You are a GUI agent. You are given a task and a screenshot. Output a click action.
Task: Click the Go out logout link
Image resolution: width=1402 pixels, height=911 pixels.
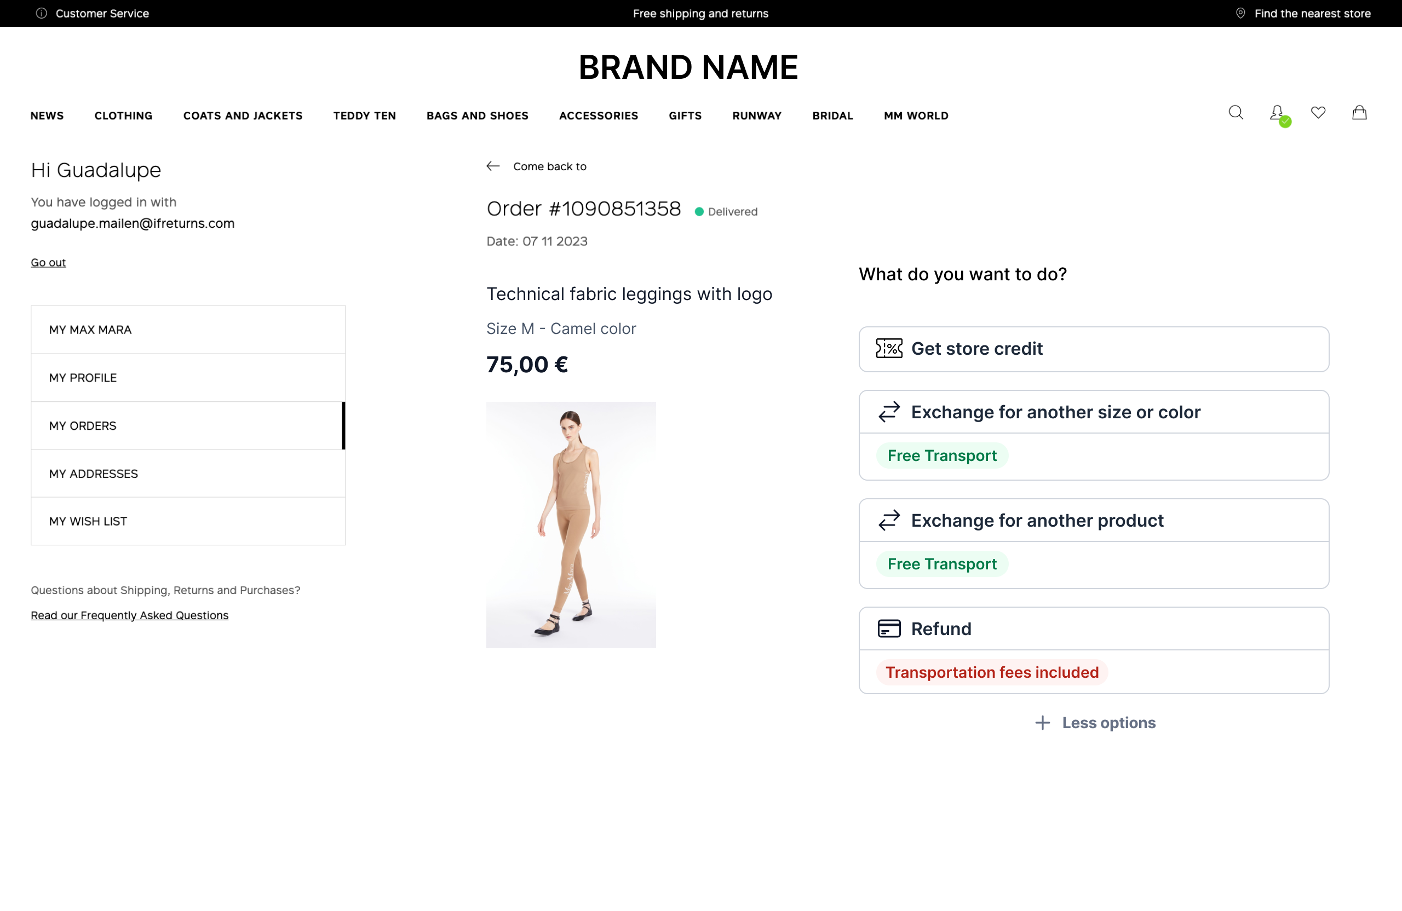coord(48,262)
